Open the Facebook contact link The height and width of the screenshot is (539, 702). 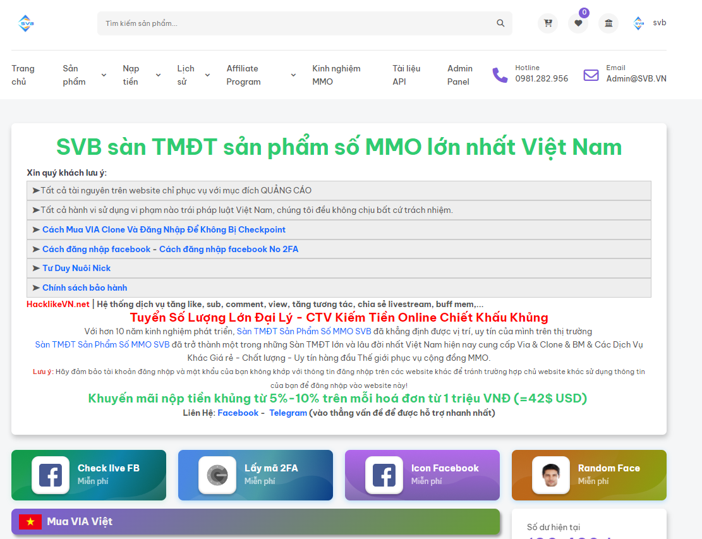238,413
